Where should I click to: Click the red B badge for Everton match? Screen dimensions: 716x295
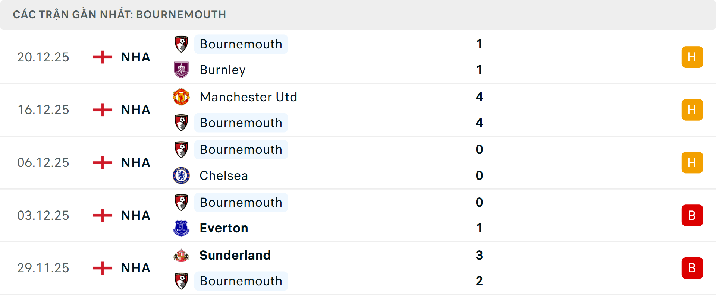pyautogui.click(x=692, y=215)
